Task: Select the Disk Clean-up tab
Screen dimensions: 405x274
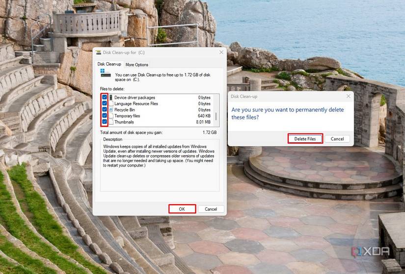Action: tap(109, 64)
